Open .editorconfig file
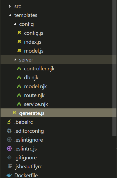Viewport: 117px width, 178px height. pyautogui.click(x=29, y=131)
